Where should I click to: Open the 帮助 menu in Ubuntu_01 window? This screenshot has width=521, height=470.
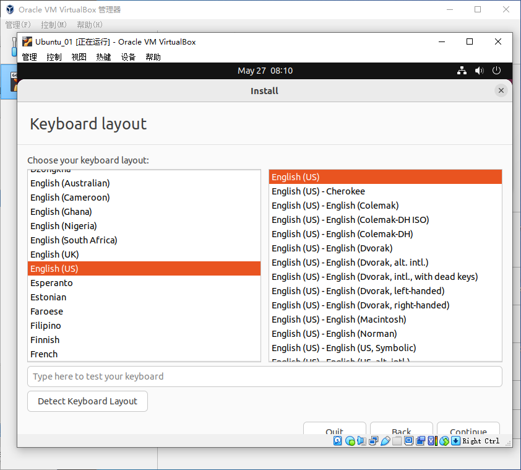153,57
